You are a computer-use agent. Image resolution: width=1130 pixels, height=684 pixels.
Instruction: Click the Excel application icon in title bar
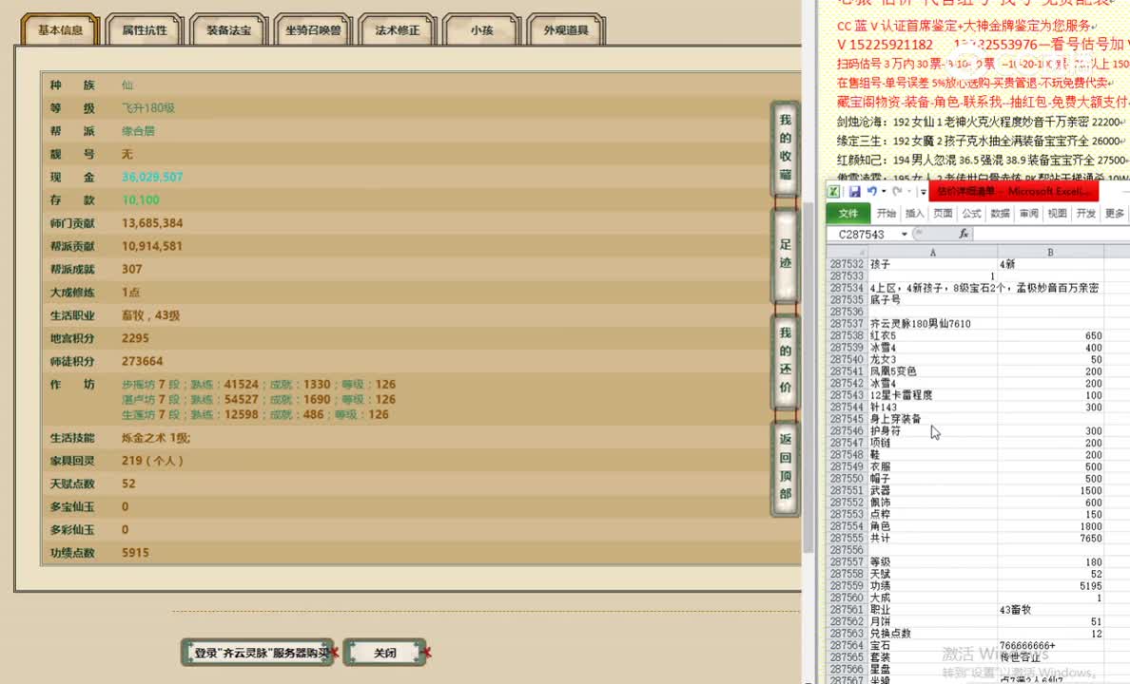834,192
